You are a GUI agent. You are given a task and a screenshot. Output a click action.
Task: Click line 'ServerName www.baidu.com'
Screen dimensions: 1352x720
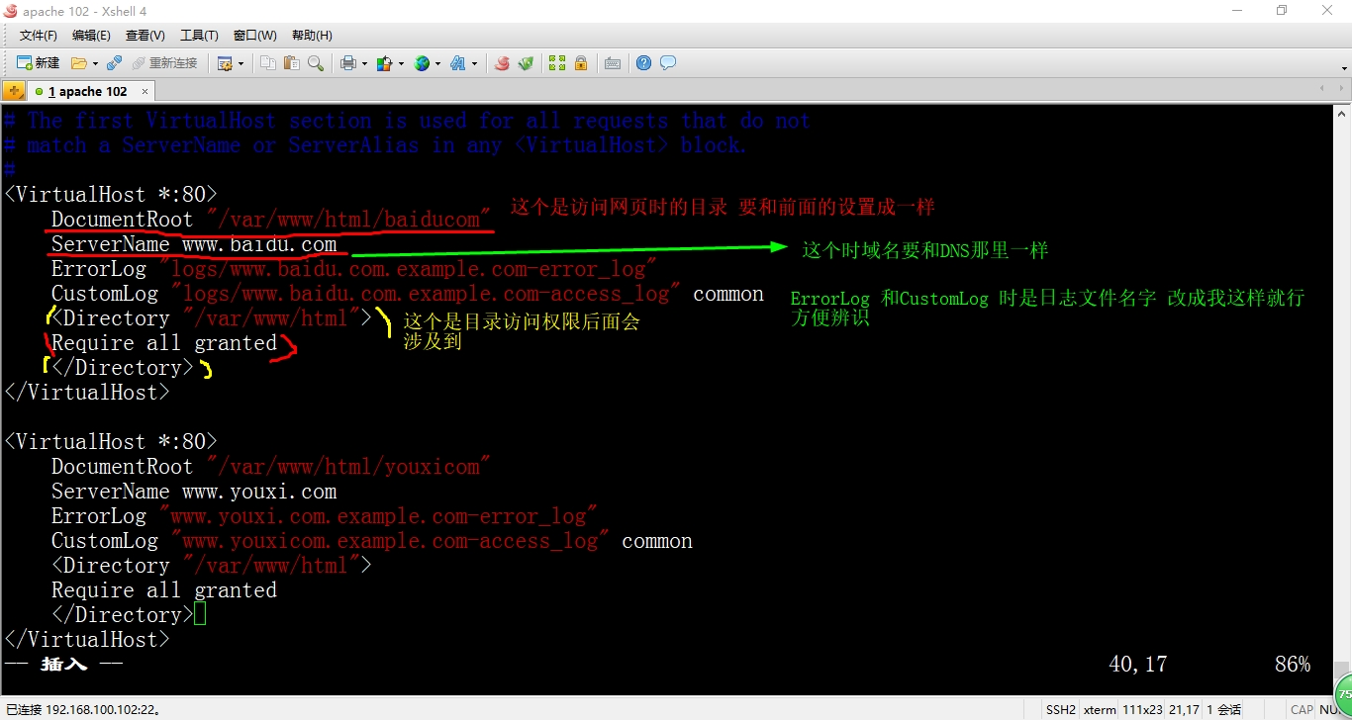pos(194,244)
